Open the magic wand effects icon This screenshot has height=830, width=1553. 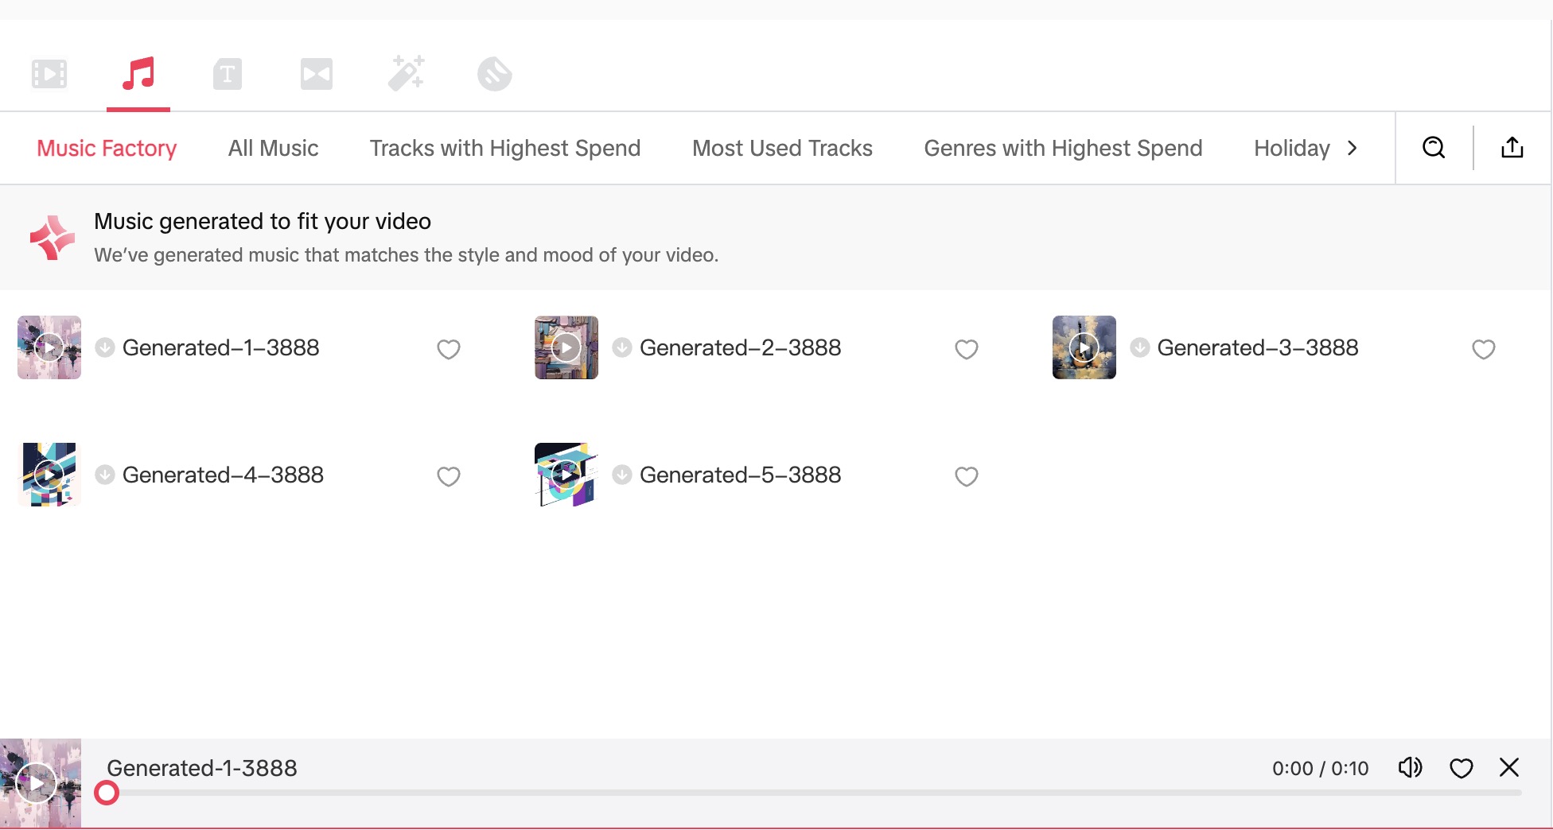(x=406, y=73)
